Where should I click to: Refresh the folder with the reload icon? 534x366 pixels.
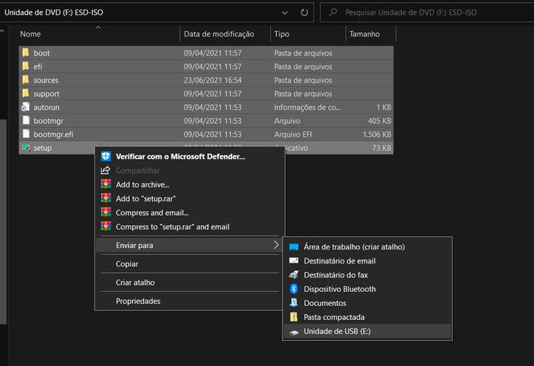[x=304, y=12]
